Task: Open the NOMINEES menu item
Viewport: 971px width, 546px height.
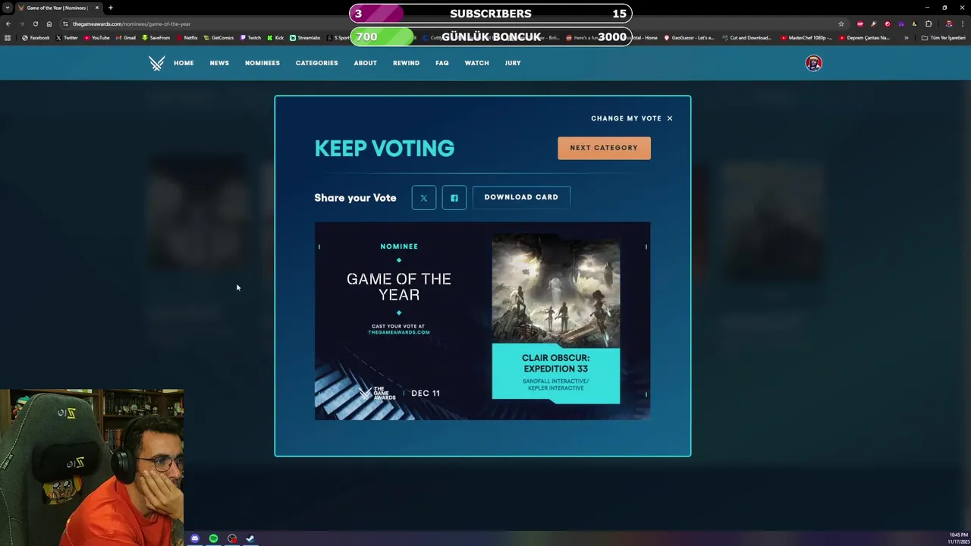Action: (262, 63)
